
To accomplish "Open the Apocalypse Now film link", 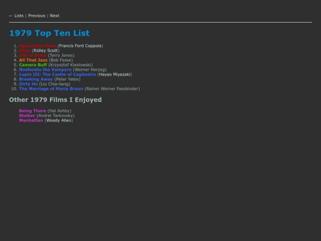I will (x=37, y=46).
